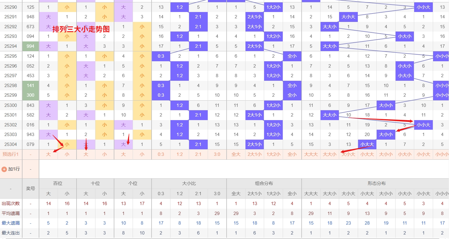
Task: Click the 小小大 cell in issue 25302
Action: [423, 125]
